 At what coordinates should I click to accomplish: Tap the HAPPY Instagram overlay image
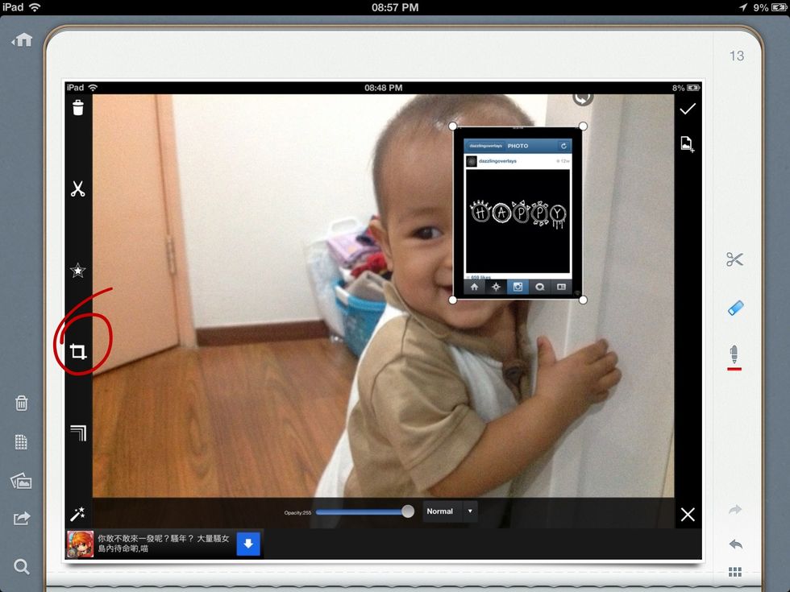518,213
